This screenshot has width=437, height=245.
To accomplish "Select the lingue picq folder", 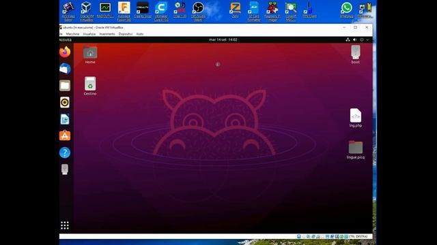I will [x=356, y=150].
